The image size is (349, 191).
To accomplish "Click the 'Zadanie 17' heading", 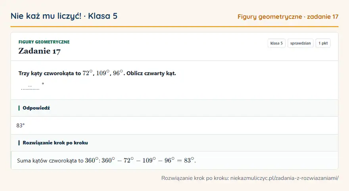I will (39, 51).
